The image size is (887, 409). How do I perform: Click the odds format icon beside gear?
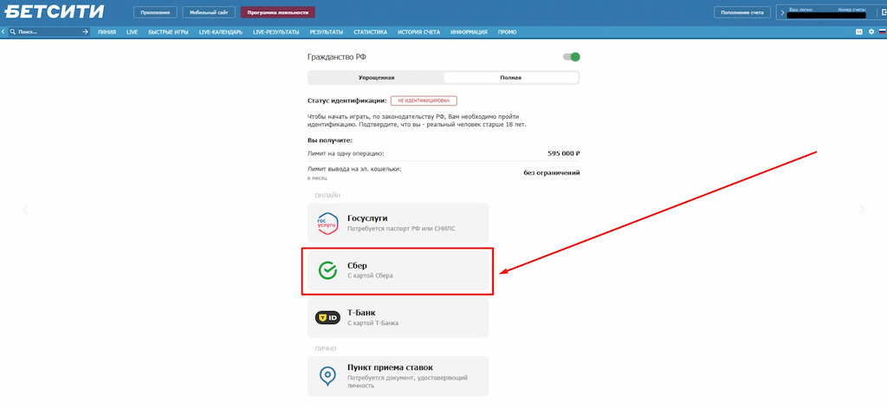(x=859, y=32)
